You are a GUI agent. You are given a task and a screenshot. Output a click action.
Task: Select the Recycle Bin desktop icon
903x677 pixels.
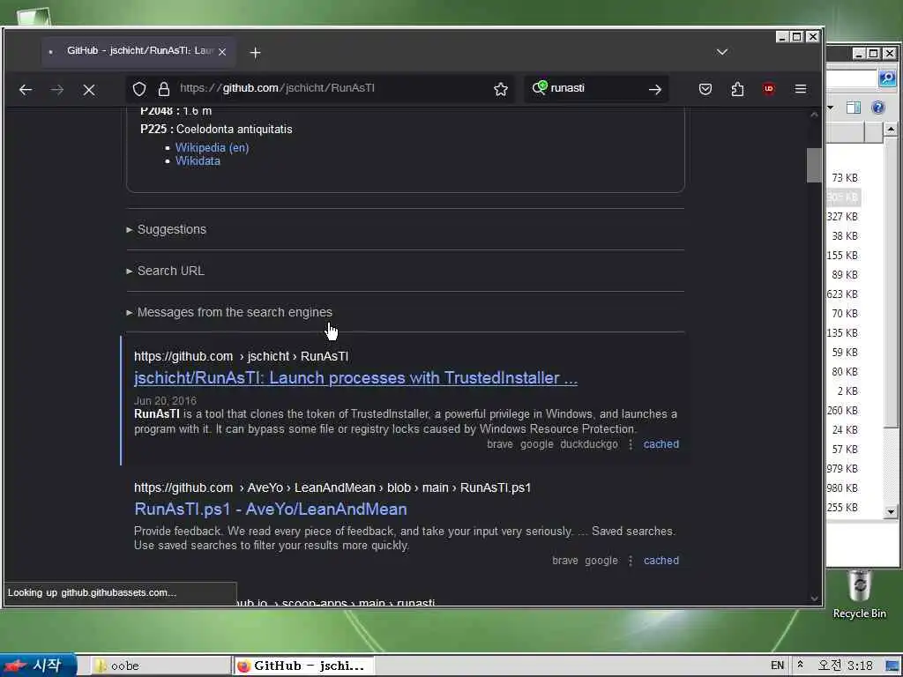pyautogui.click(x=859, y=594)
